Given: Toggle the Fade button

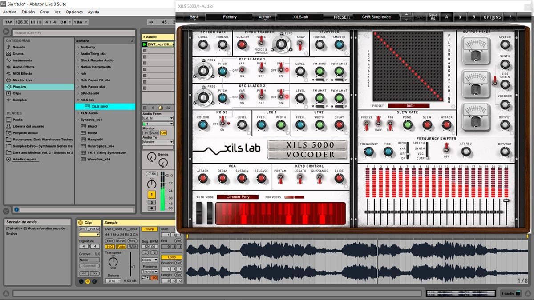Looking at the screenshot, I should point(121,246).
